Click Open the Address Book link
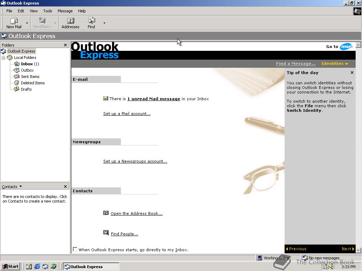The height and width of the screenshot is (271, 362). tap(137, 213)
